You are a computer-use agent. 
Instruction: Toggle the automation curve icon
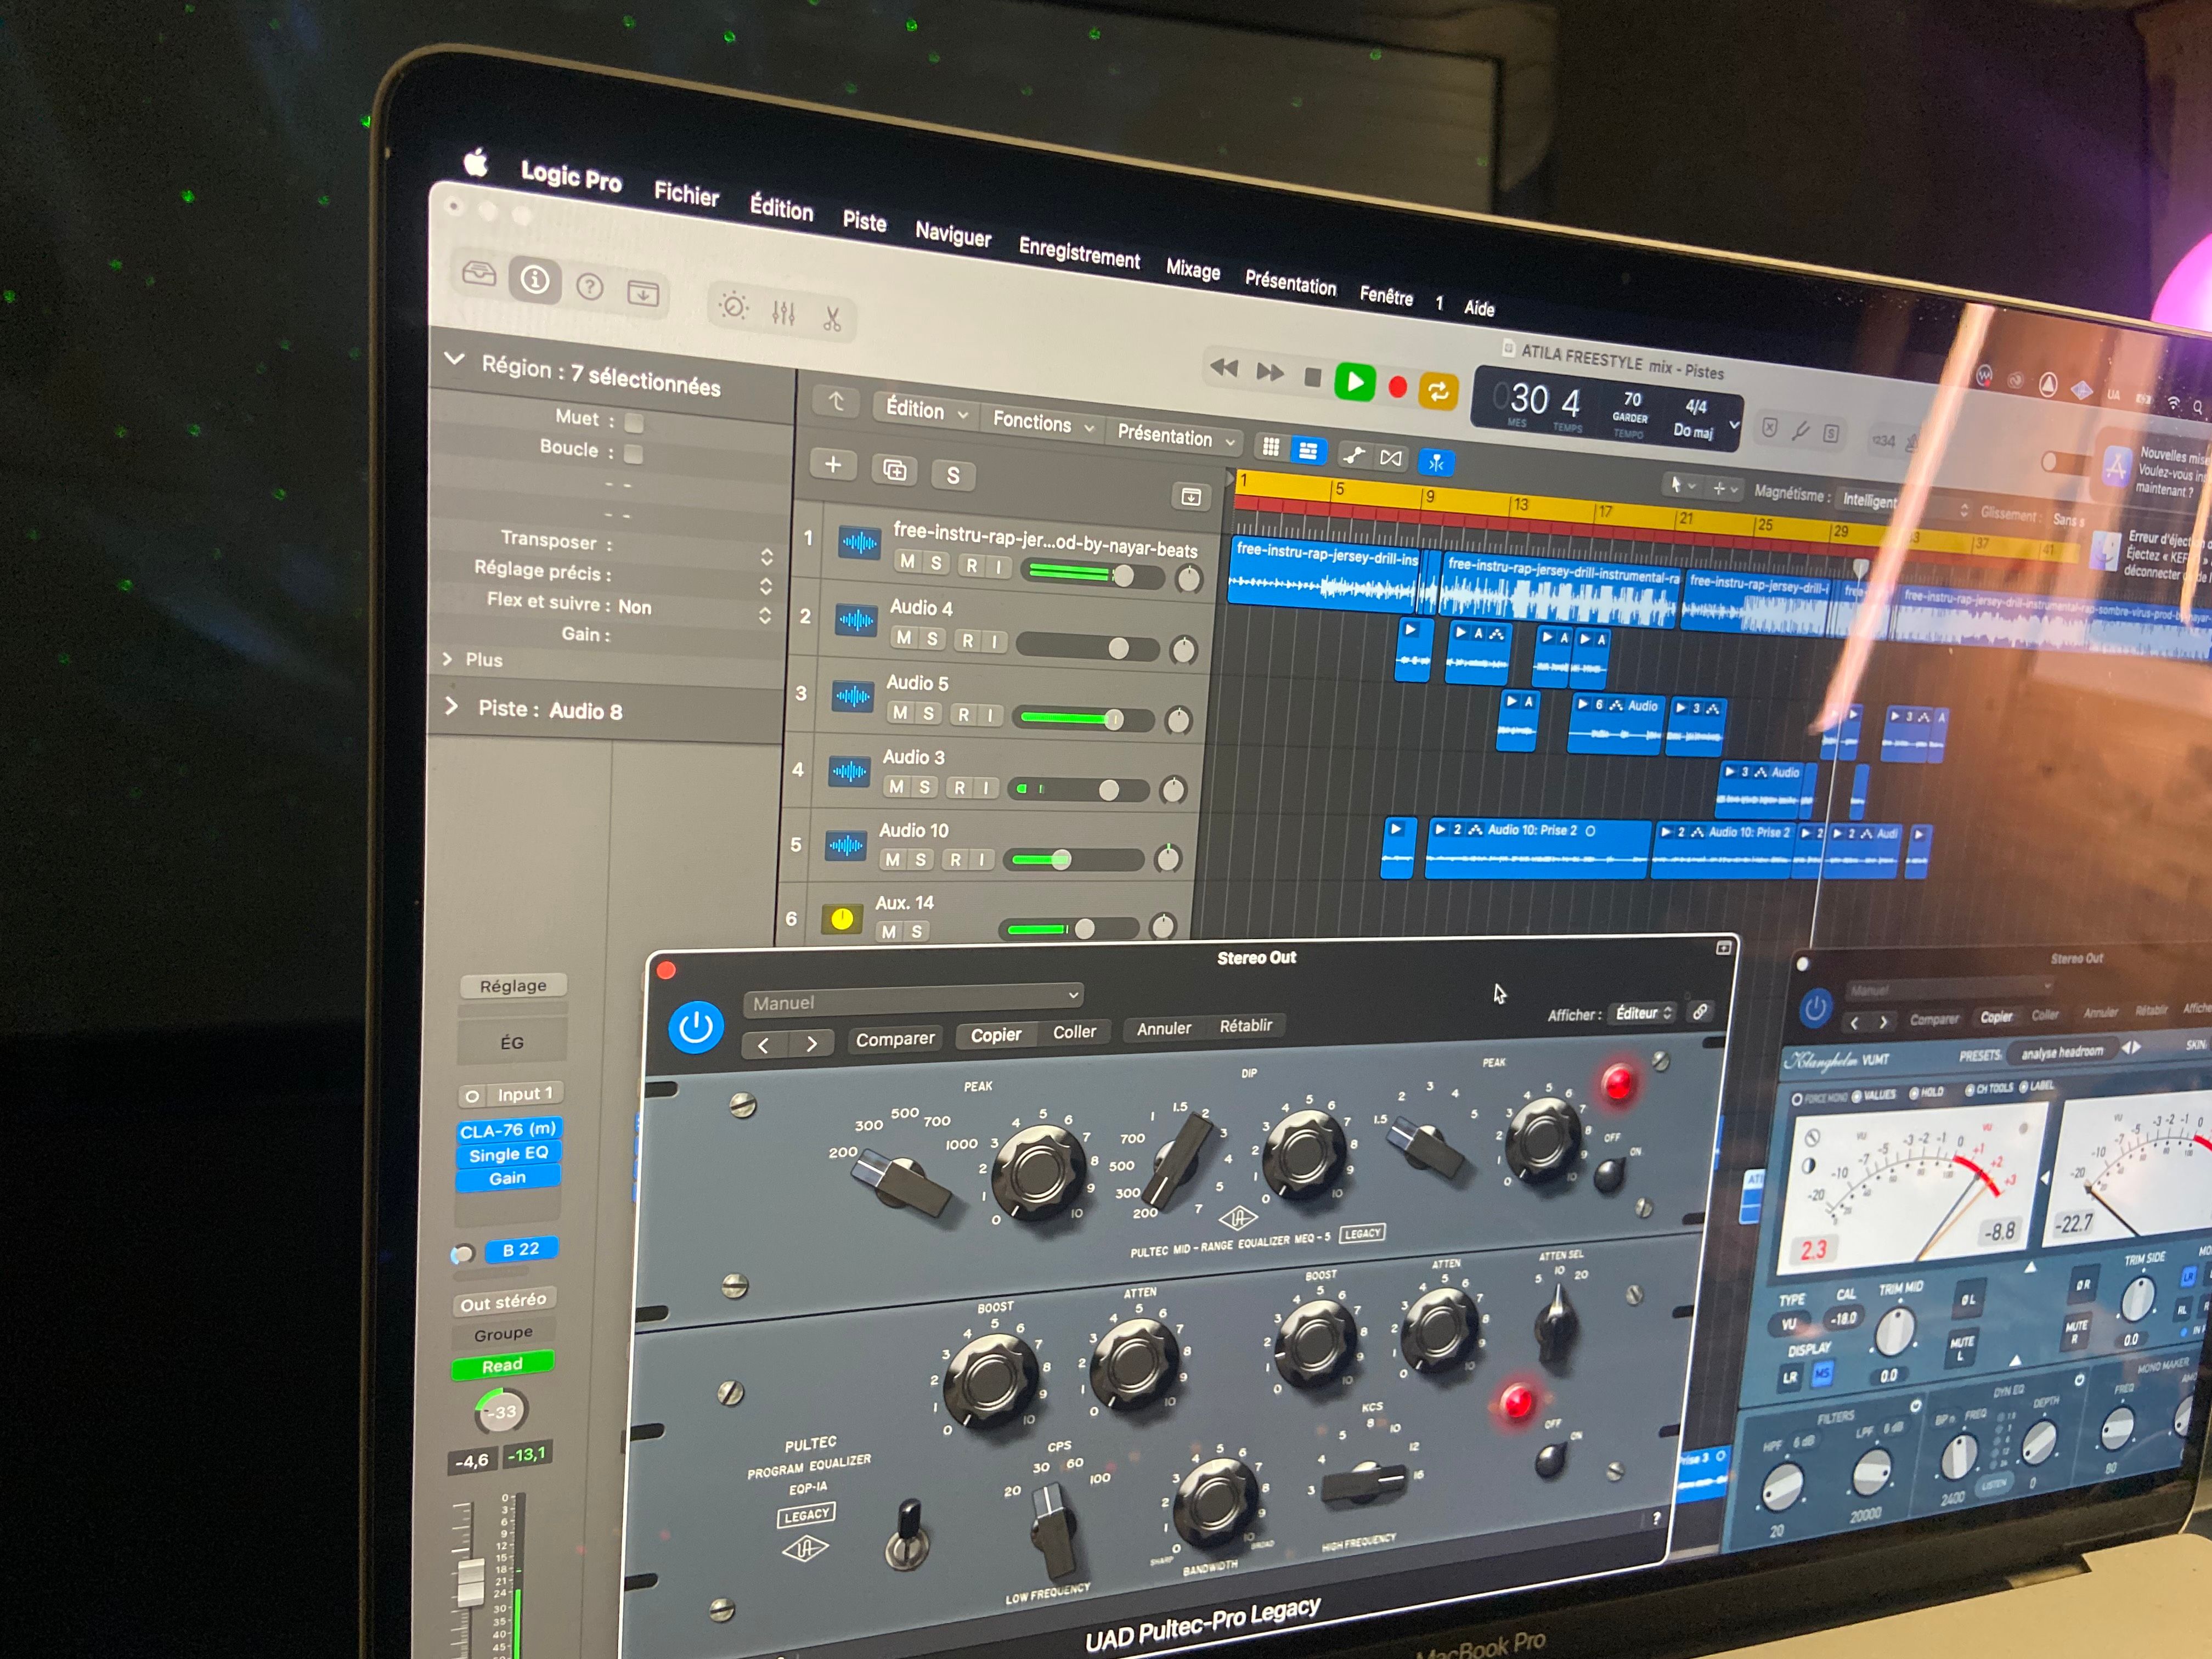[1354, 456]
